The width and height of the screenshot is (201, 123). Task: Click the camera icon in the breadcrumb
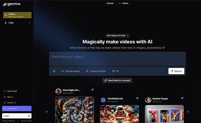coord(120,3)
